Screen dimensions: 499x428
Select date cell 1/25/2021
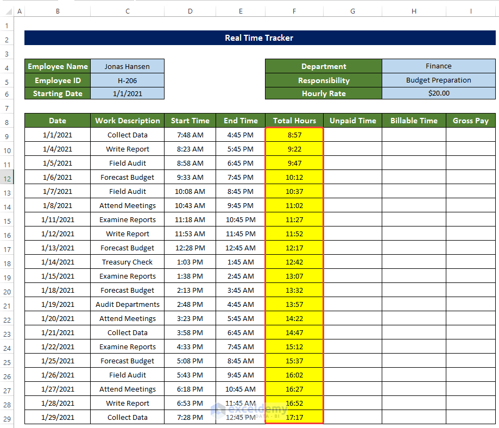tap(58, 361)
